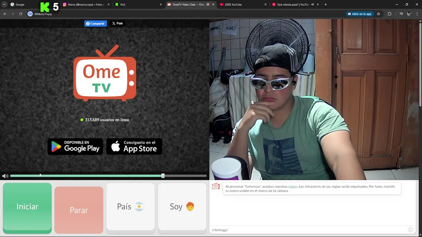Open the media controls icon in toolbar
The image size is (422, 237).
(x=401, y=14)
